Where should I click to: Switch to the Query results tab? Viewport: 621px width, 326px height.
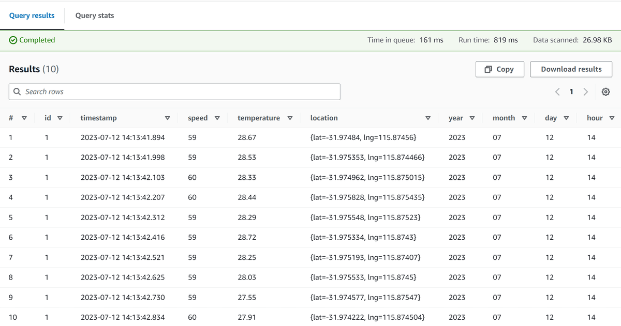(32, 15)
